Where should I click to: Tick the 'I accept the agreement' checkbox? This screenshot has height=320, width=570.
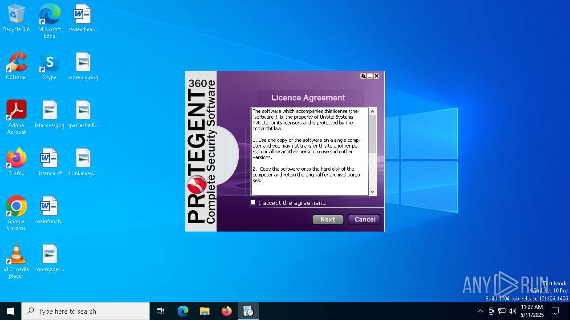[253, 203]
